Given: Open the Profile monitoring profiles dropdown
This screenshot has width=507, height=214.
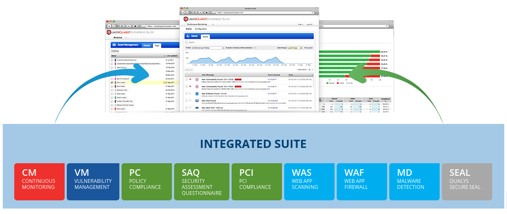Looking at the screenshot, I should coord(208,47).
